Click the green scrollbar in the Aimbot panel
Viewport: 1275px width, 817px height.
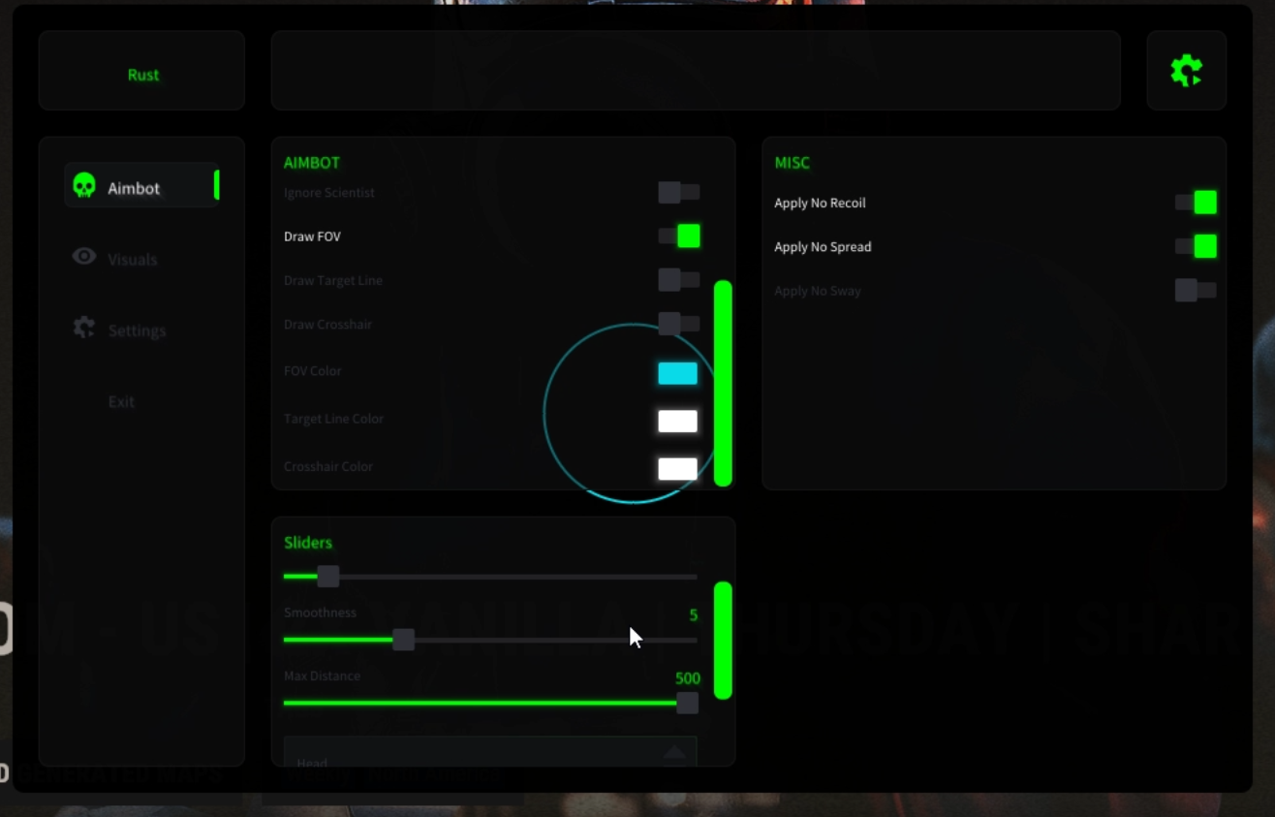coord(723,383)
